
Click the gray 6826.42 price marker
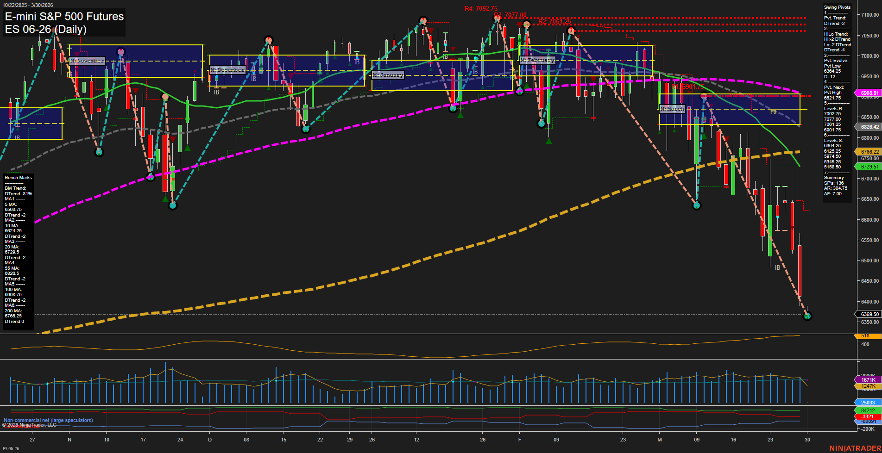(x=868, y=126)
